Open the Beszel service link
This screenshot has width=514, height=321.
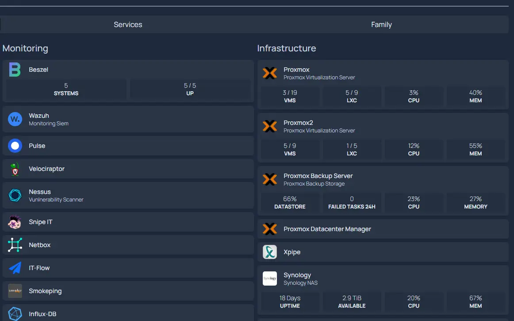[38, 70]
